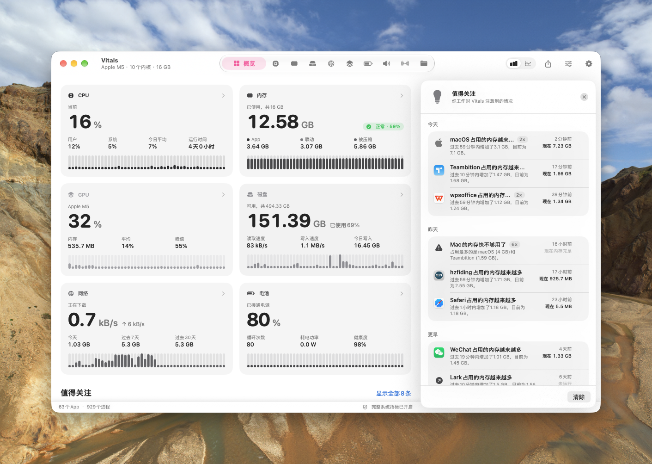Switch to bar chart view mode
Screen dimensions: 652x464
point(514,64)
